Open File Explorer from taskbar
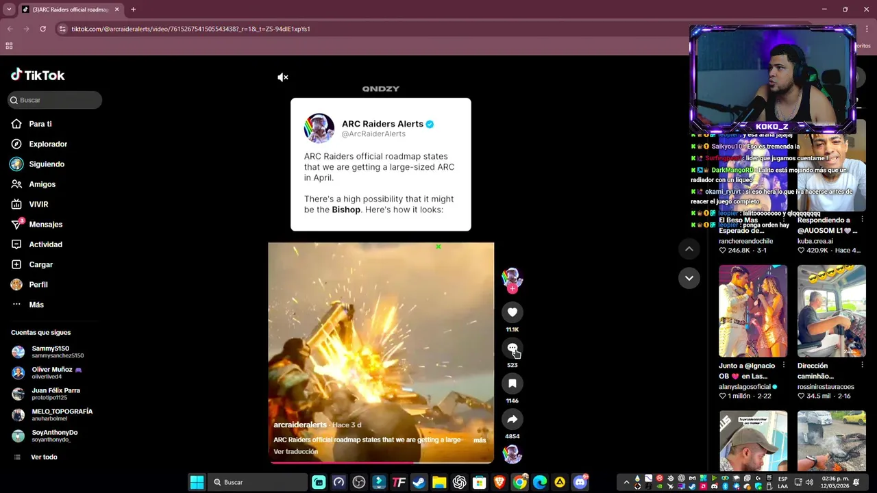The image size is (877, 493). pyautogui.click(x=439, y=482)
